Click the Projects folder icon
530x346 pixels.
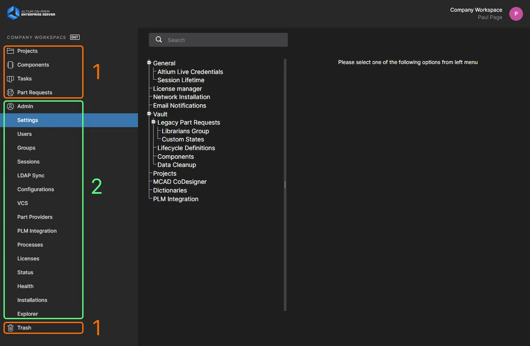11,51
